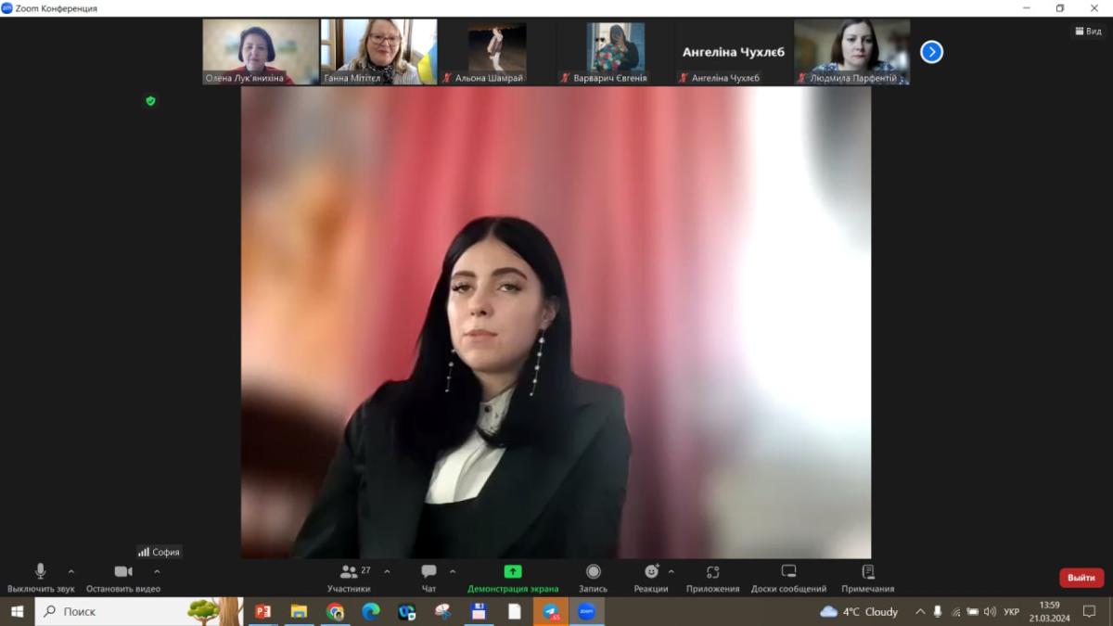
Task: Open Windows Start menu
Action: (17, 611)
